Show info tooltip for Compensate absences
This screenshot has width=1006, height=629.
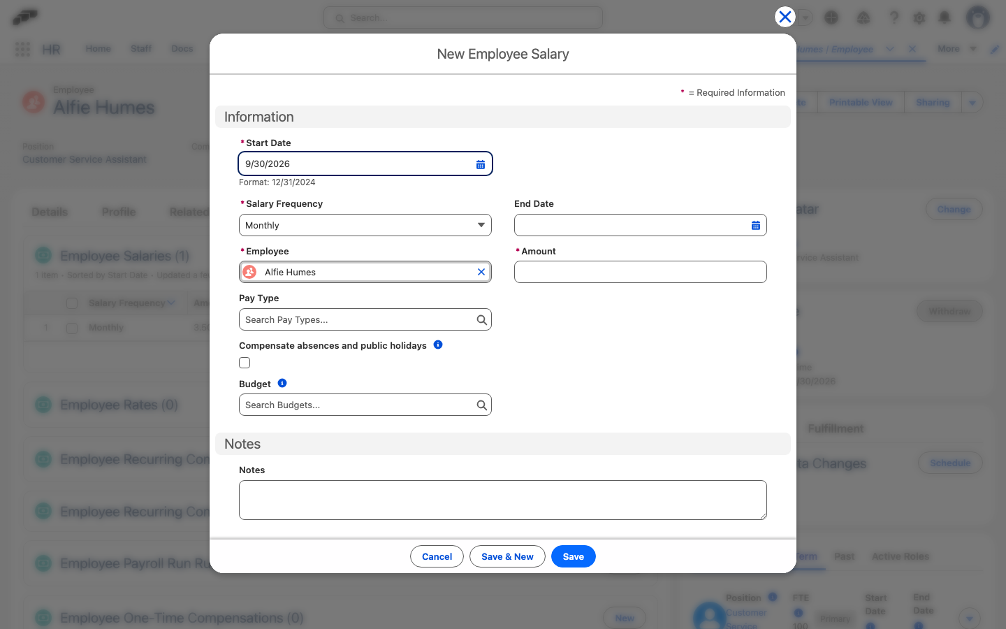[438, 345]
